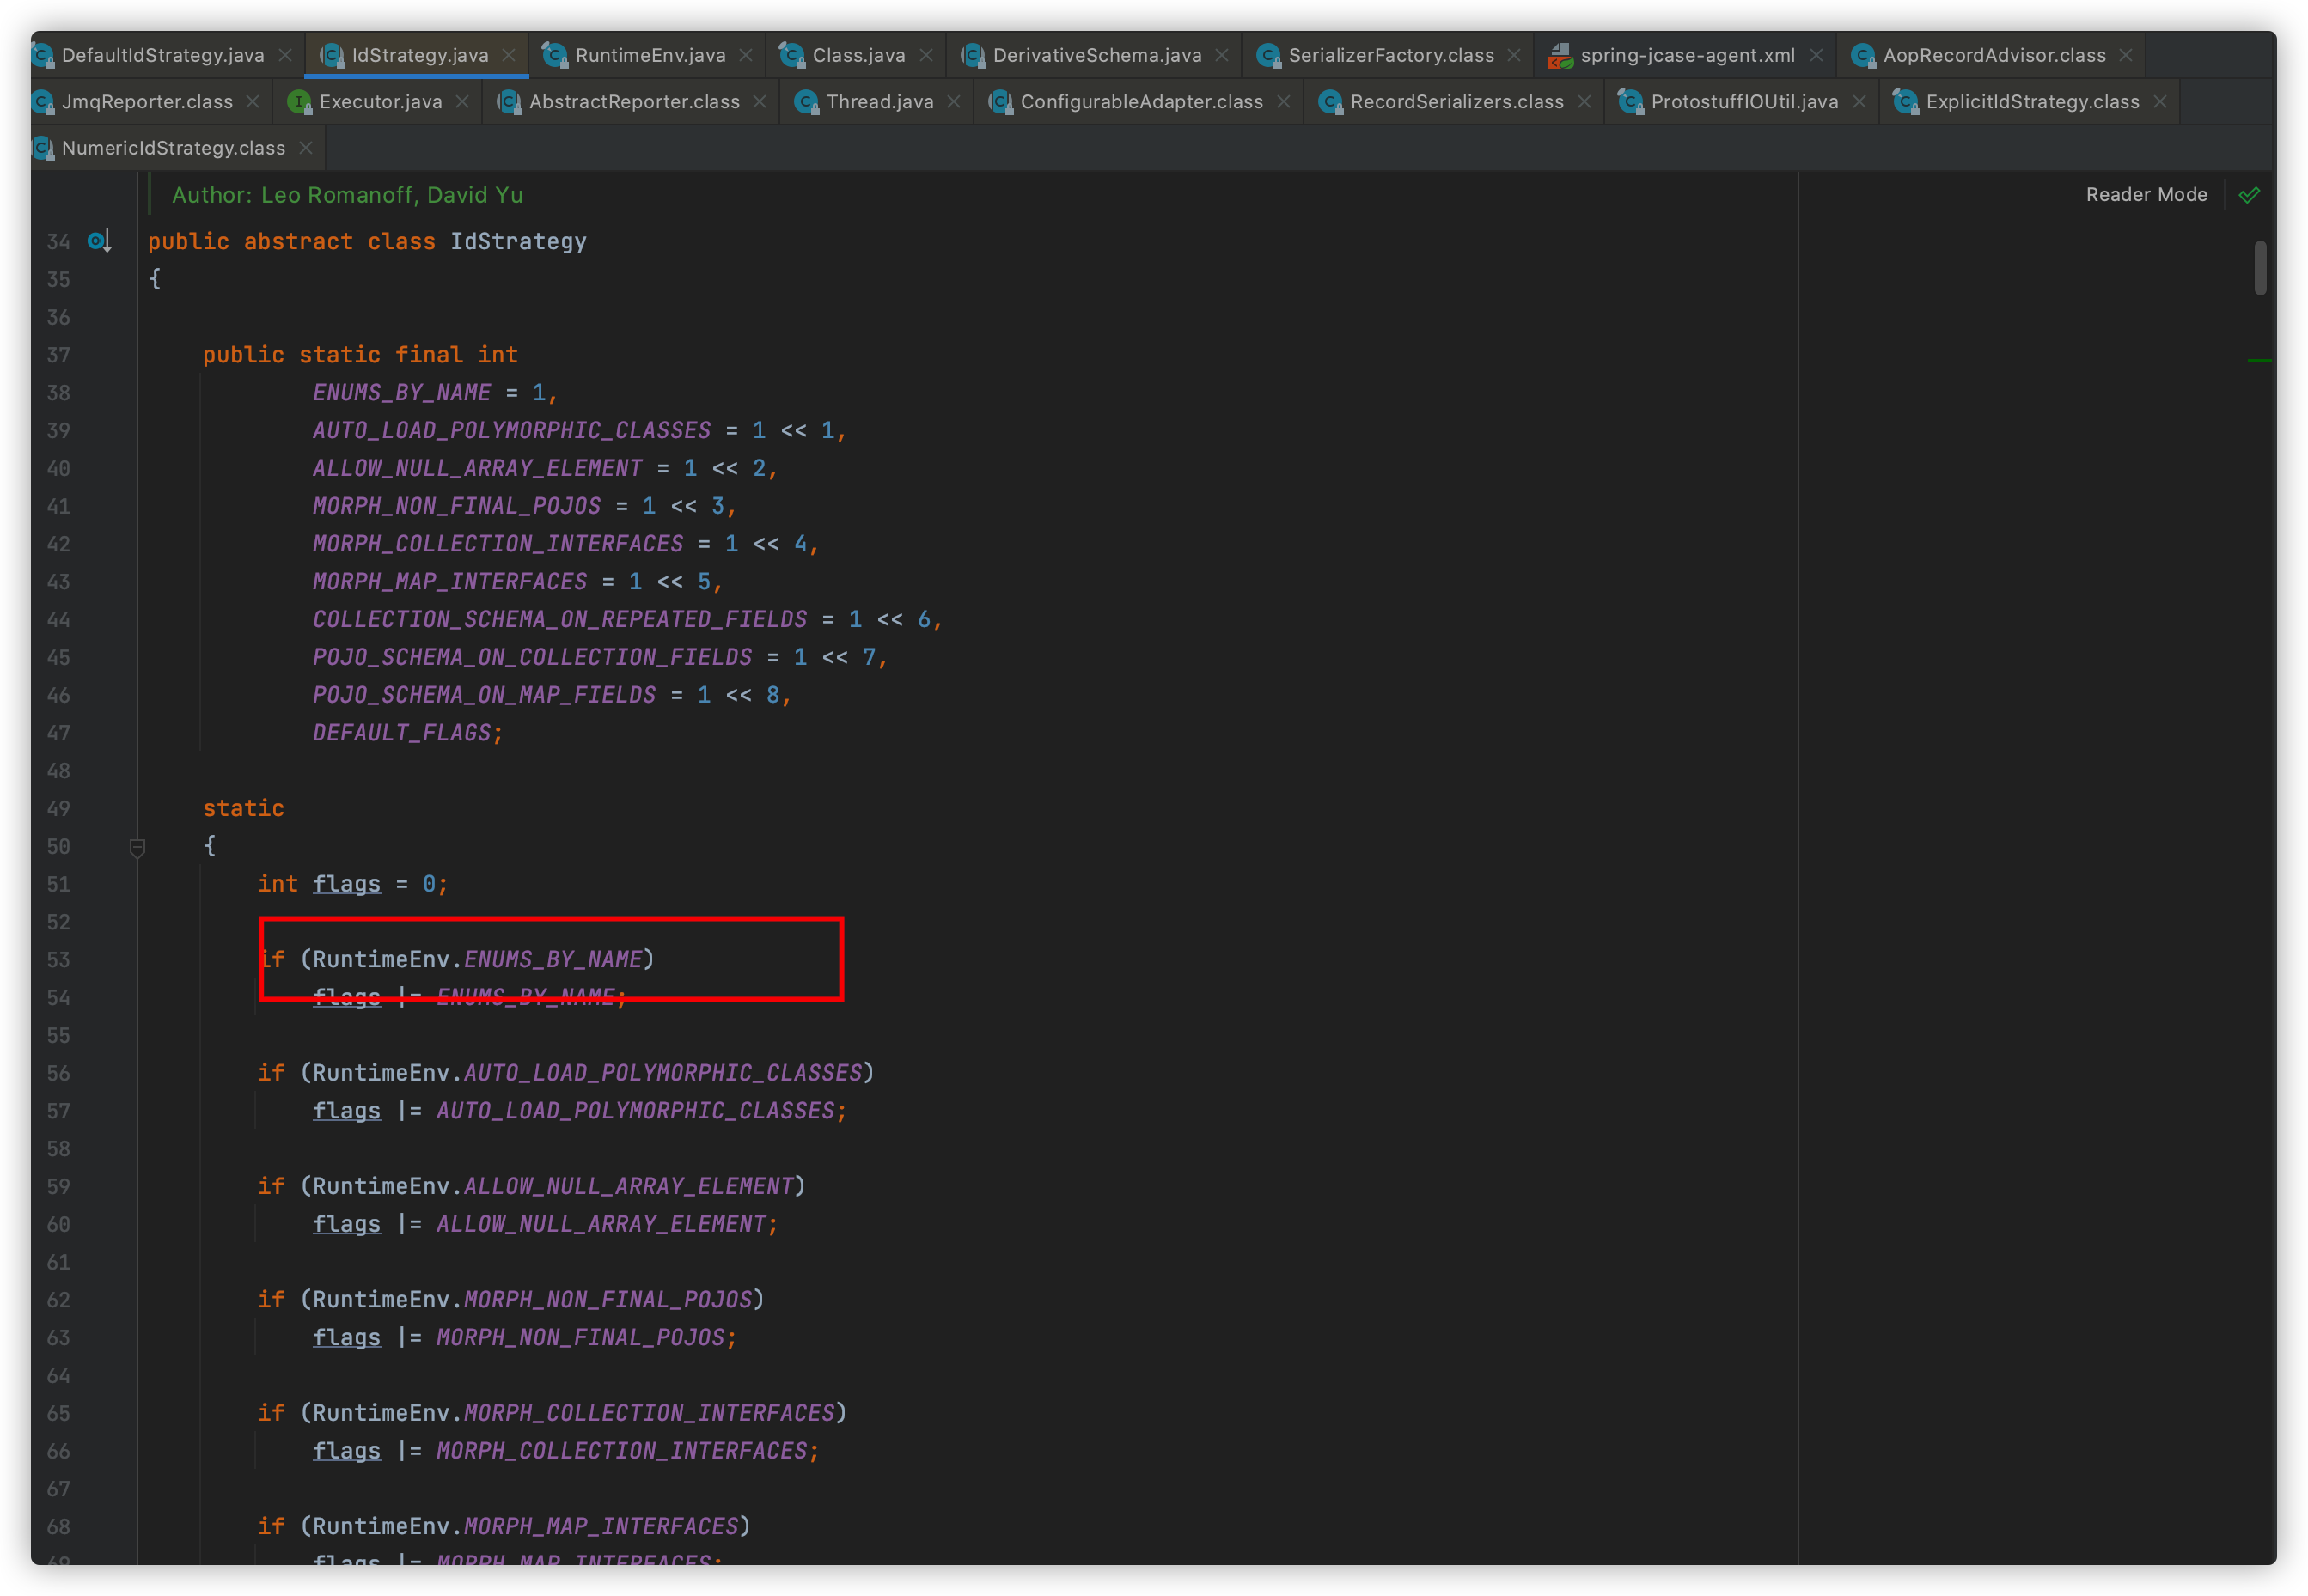Switch to the ProtostuffIOUtil.java tab

(x=1743, y=102)
